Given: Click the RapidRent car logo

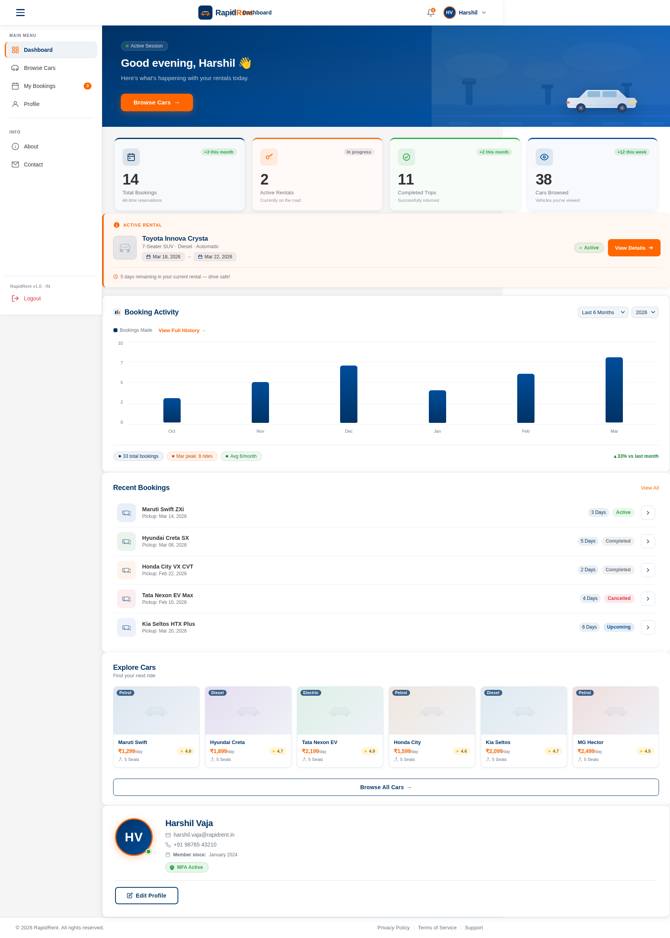Looking at the screenshot, I should tap(205, 13).
